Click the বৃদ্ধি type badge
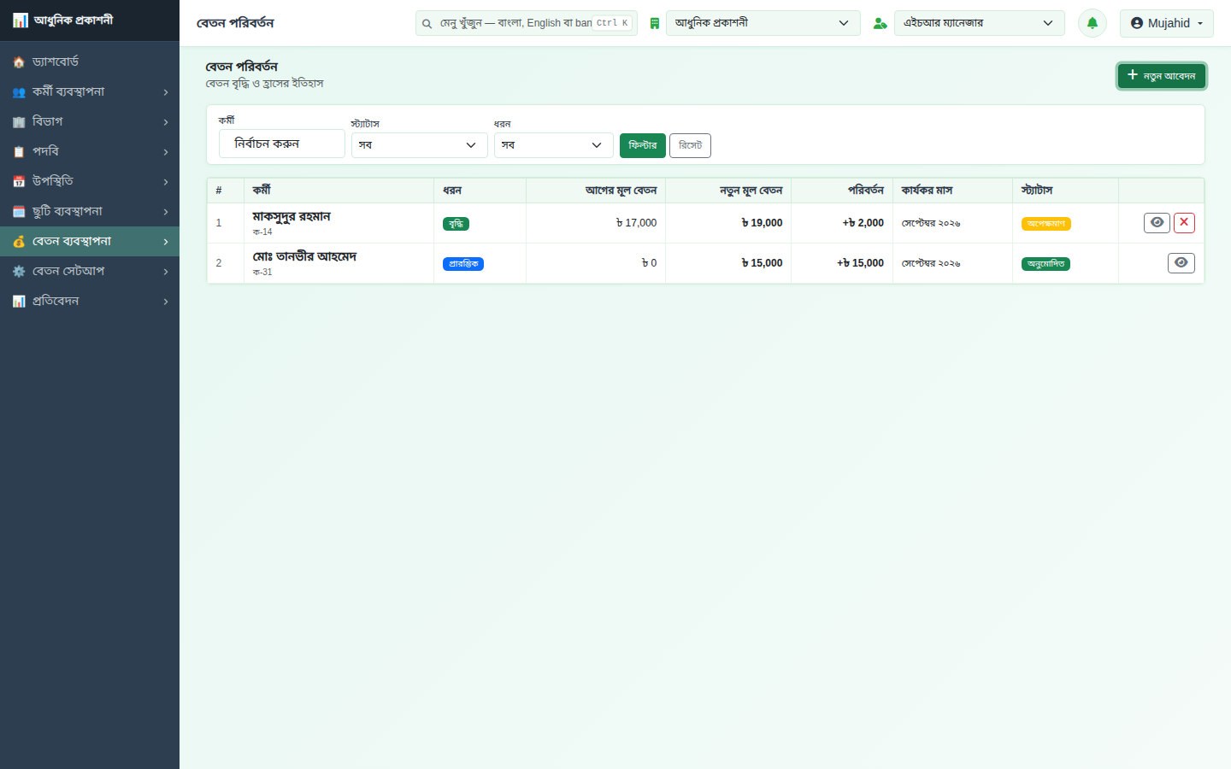 pos(456,224)
